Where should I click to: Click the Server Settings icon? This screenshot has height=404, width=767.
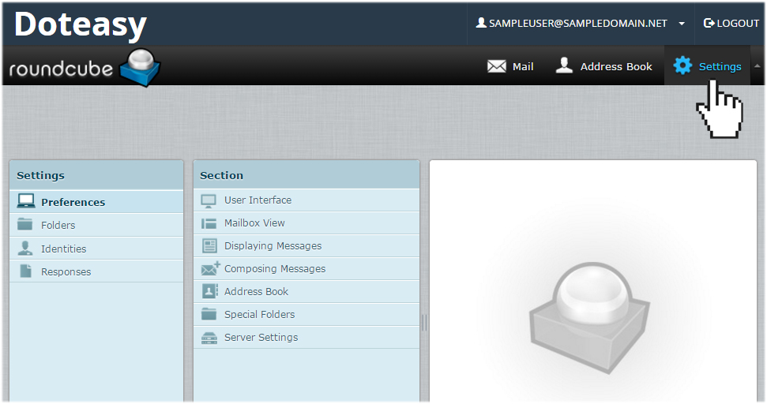pos(209,337)
